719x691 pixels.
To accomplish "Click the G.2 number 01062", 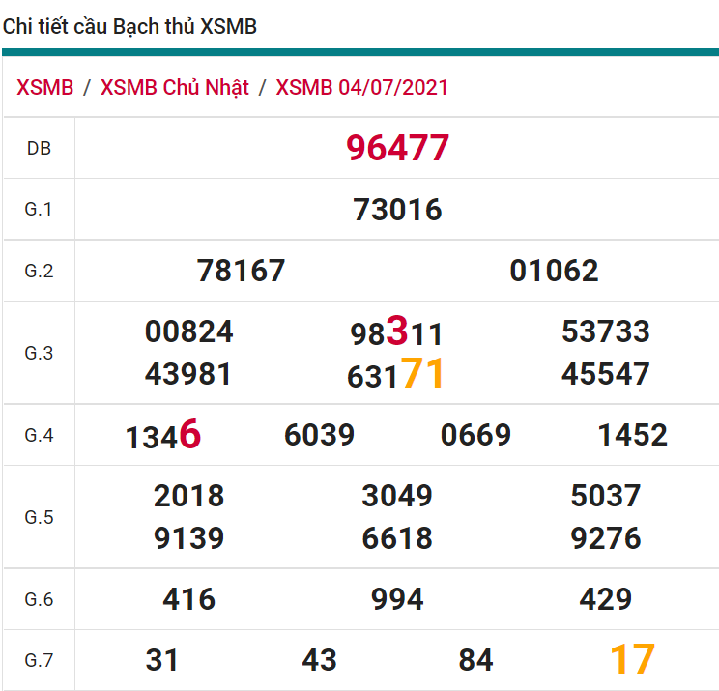I will (554, 271).
